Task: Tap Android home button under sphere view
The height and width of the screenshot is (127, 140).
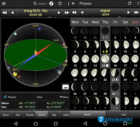Action: click(36, 124)
